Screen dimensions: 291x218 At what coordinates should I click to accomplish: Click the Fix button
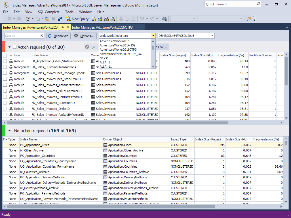coord(91,47)
